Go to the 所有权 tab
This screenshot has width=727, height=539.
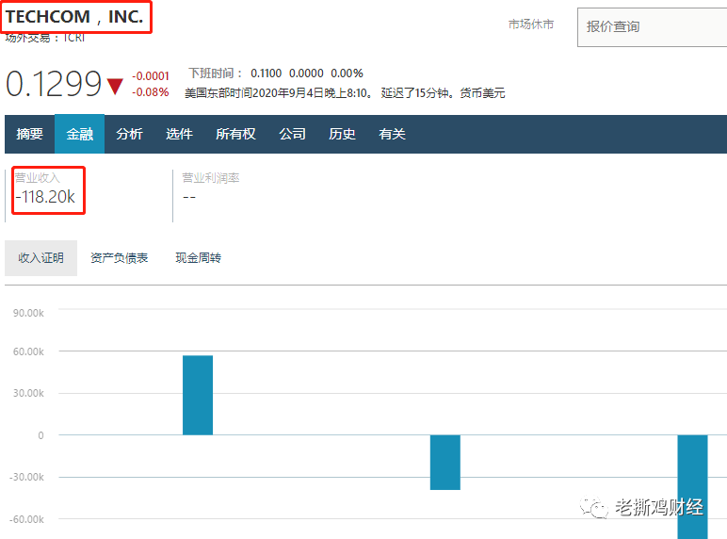(x=235, y=134)
